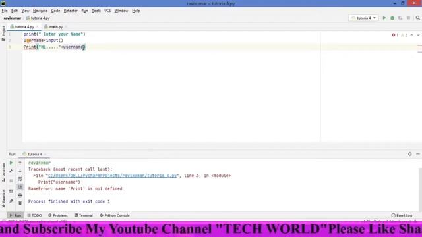Click the warnings count indicator in editor
422x237 pixels.
point(404,35)
